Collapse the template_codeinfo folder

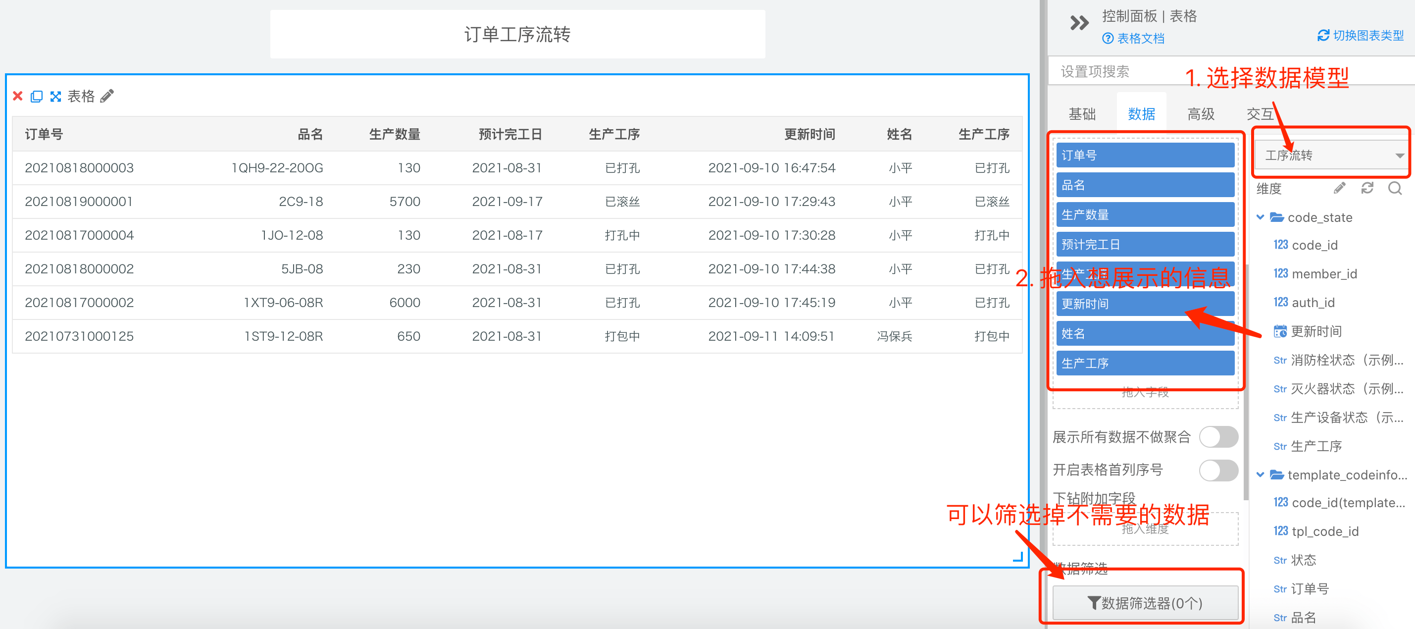coord(1260,474)
